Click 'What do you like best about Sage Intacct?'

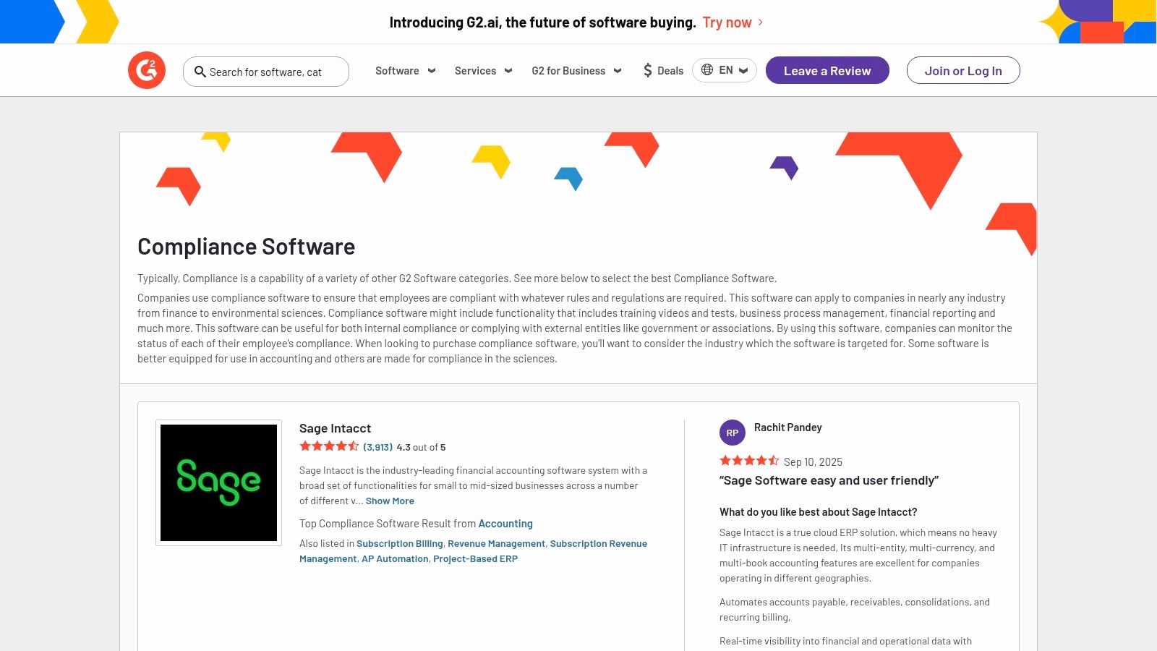pos(818,512)
